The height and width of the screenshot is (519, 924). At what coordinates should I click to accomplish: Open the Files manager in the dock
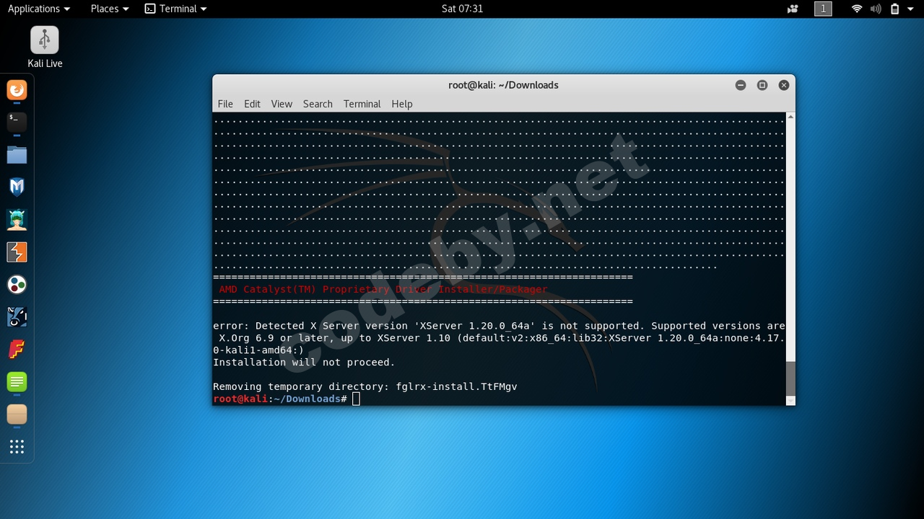[x=17, y=155]
